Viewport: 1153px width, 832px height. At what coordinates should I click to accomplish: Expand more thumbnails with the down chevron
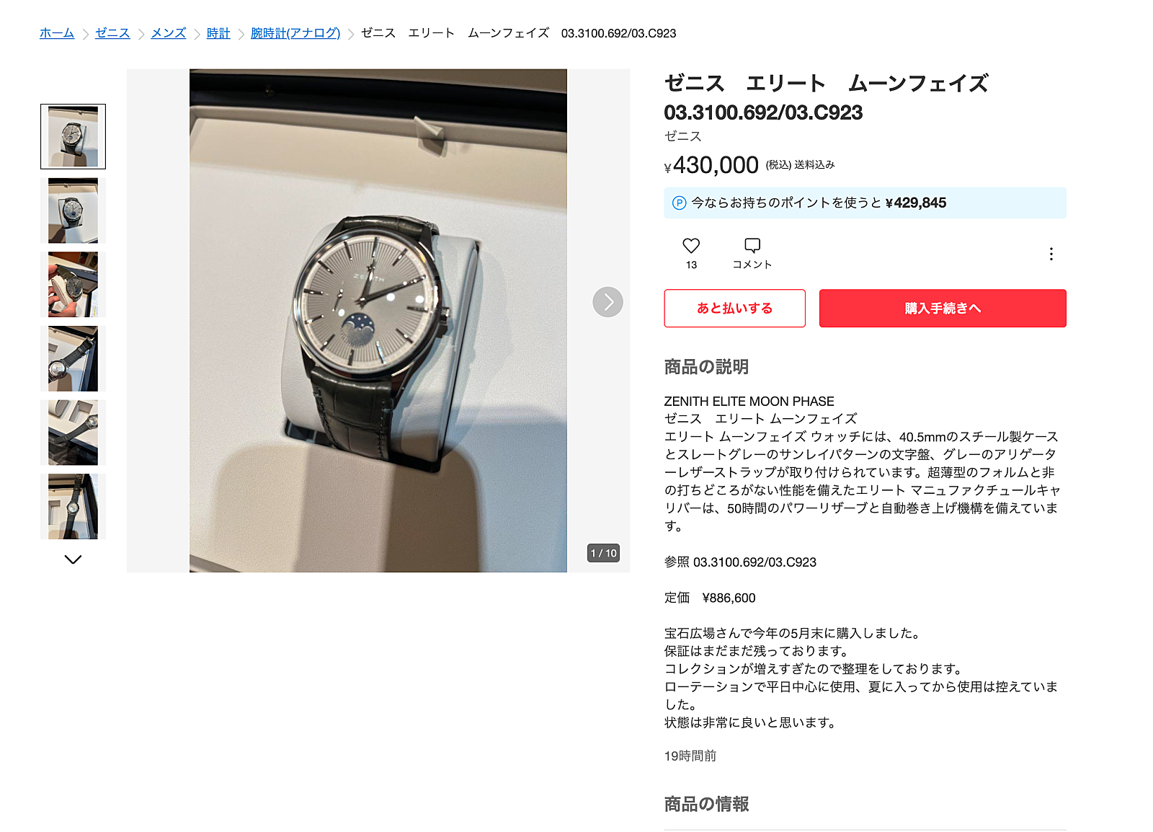pyautogui.click(x=73, y=559)
